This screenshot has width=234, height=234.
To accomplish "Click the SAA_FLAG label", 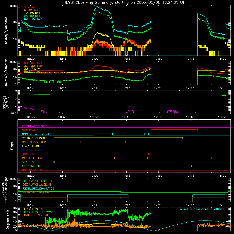I will pyautogui.click(x=29, y=154).
